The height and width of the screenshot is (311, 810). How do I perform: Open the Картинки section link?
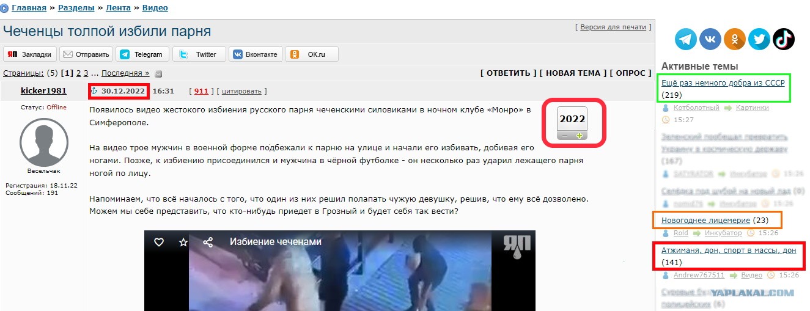753,108
